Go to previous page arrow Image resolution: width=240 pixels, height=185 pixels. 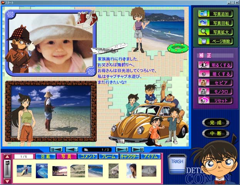click(x=72, y=150)
